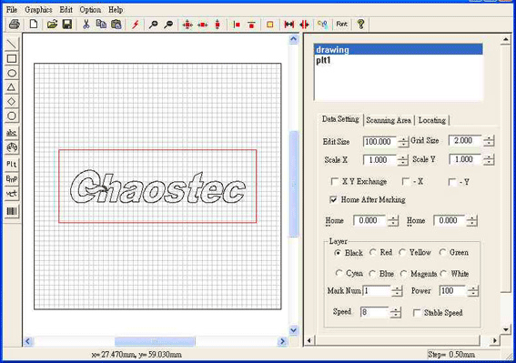The image size is (516, 363).
Task: Increase Edit Size with spinner arrow
Action: pyautogui.click(x=403, y=139)
